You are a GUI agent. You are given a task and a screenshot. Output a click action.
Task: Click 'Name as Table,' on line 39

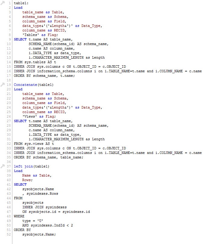point(37,175)
